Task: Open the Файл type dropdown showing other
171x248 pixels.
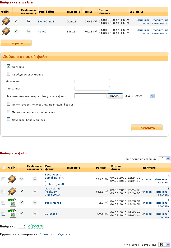Action: [x=144, y=96]
